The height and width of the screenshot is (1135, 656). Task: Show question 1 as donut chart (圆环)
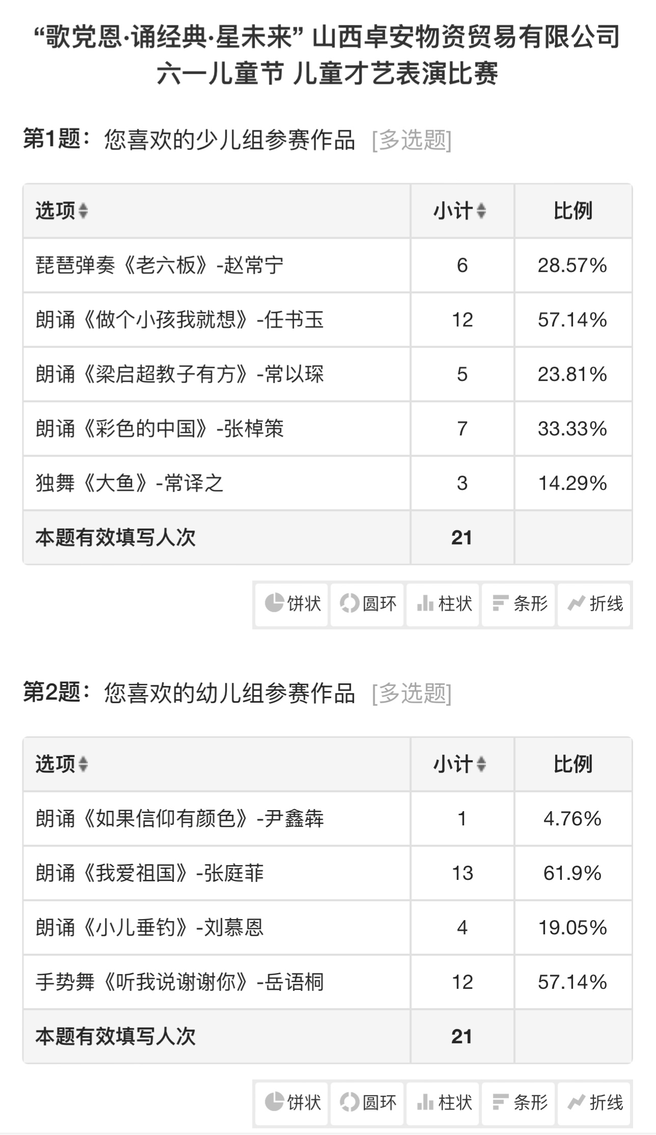tap(367, 604)
